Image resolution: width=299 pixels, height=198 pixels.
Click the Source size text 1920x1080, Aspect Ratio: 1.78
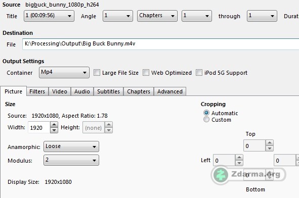70,116
